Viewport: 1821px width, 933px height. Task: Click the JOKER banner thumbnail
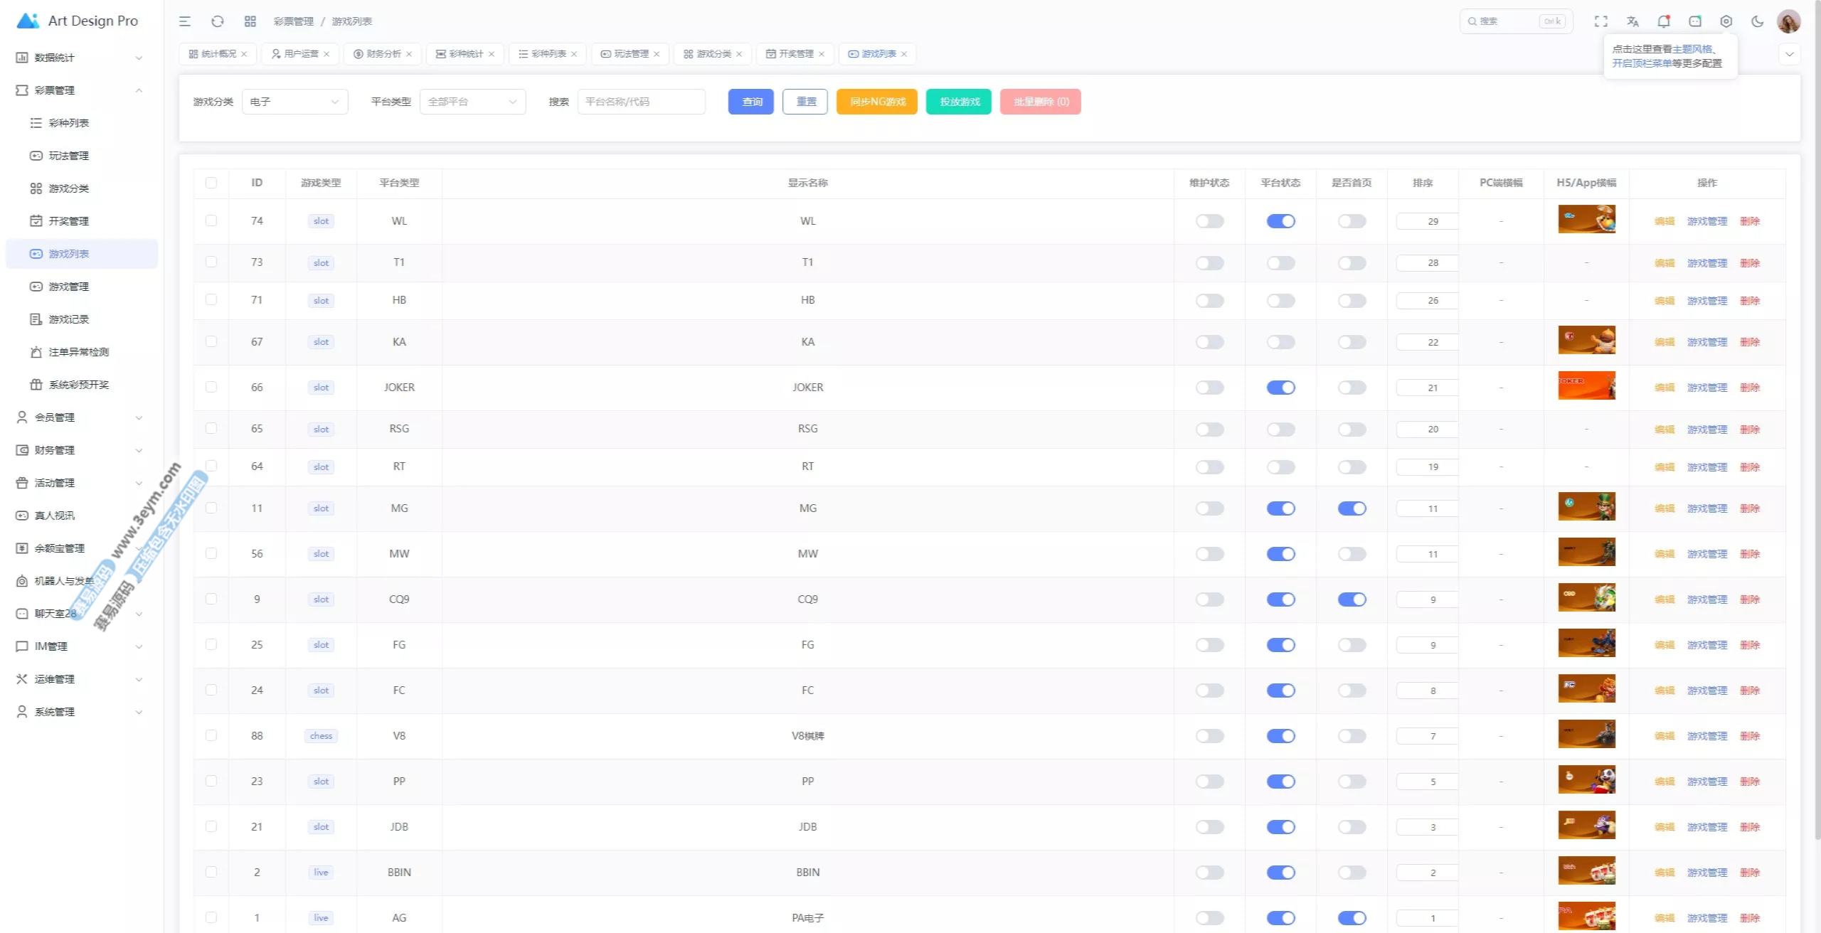pos(1586,386)
